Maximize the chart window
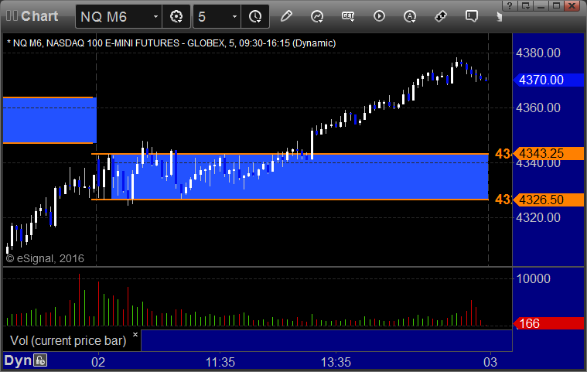 [x=556, y=5]
